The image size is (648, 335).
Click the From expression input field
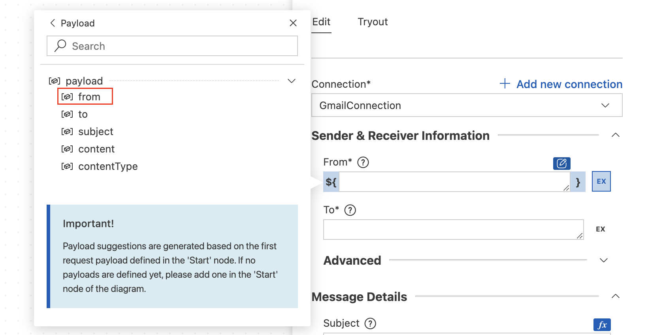click(454, 182)
